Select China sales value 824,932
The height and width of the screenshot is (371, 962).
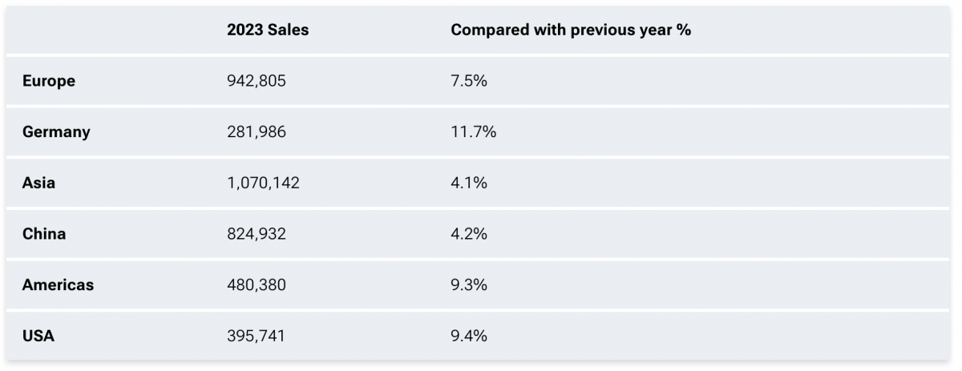(257, 234)
